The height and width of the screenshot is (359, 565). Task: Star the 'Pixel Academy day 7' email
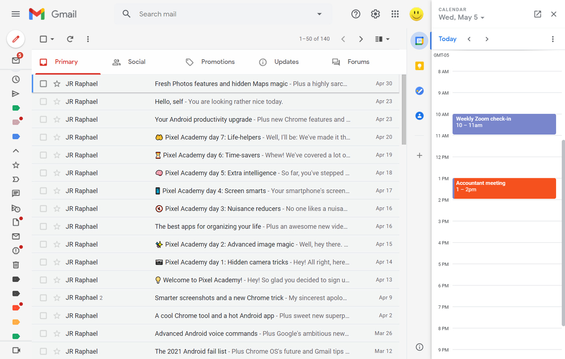coord(57,137)
